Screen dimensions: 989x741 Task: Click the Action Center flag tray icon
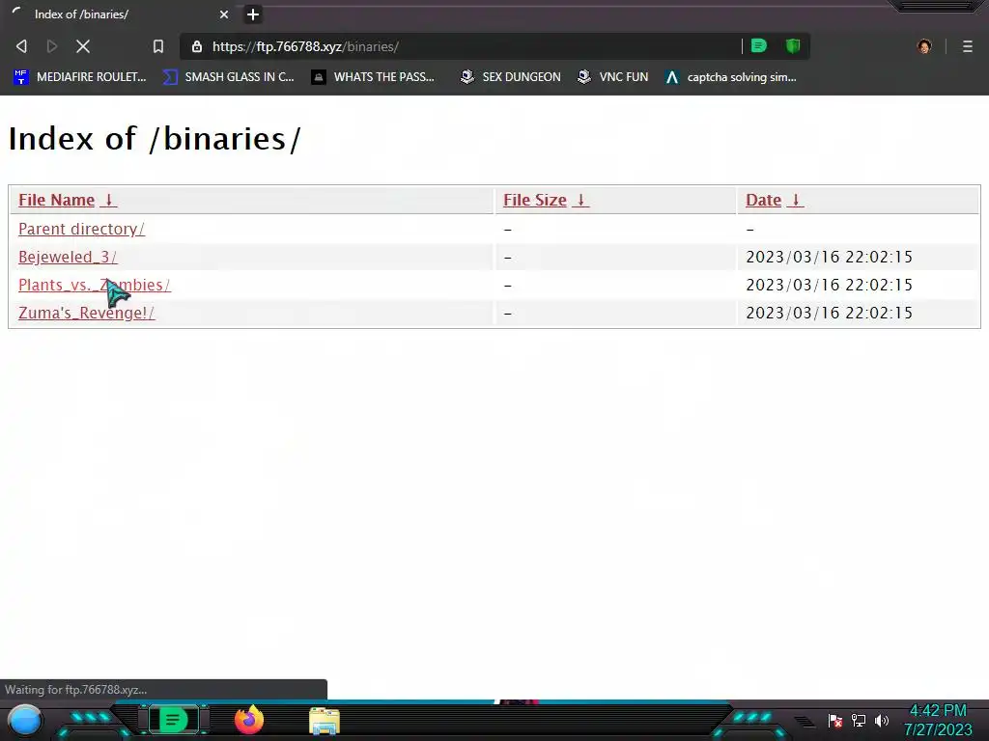(x=835, y=720)
